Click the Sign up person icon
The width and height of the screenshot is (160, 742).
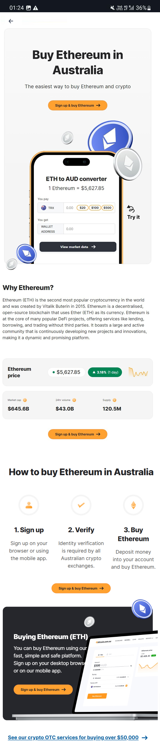29,505
